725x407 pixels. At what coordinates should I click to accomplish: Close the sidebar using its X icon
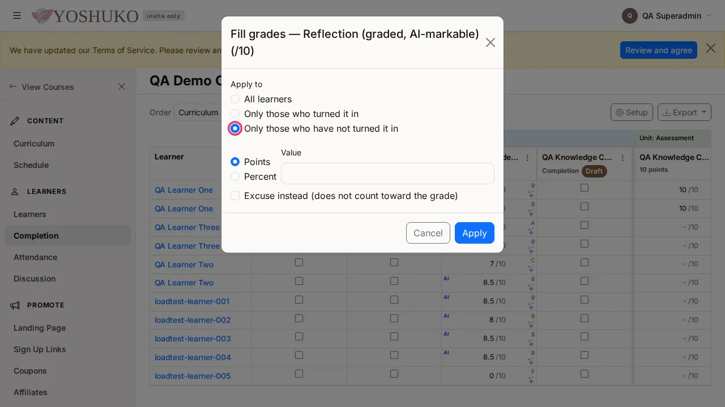[122, 86]
